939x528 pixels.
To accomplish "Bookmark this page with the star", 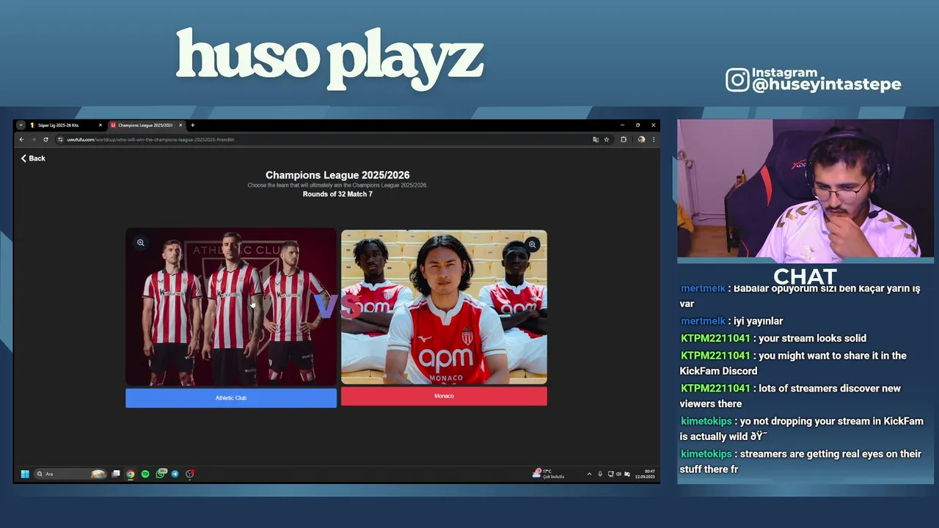I will 607,139.
